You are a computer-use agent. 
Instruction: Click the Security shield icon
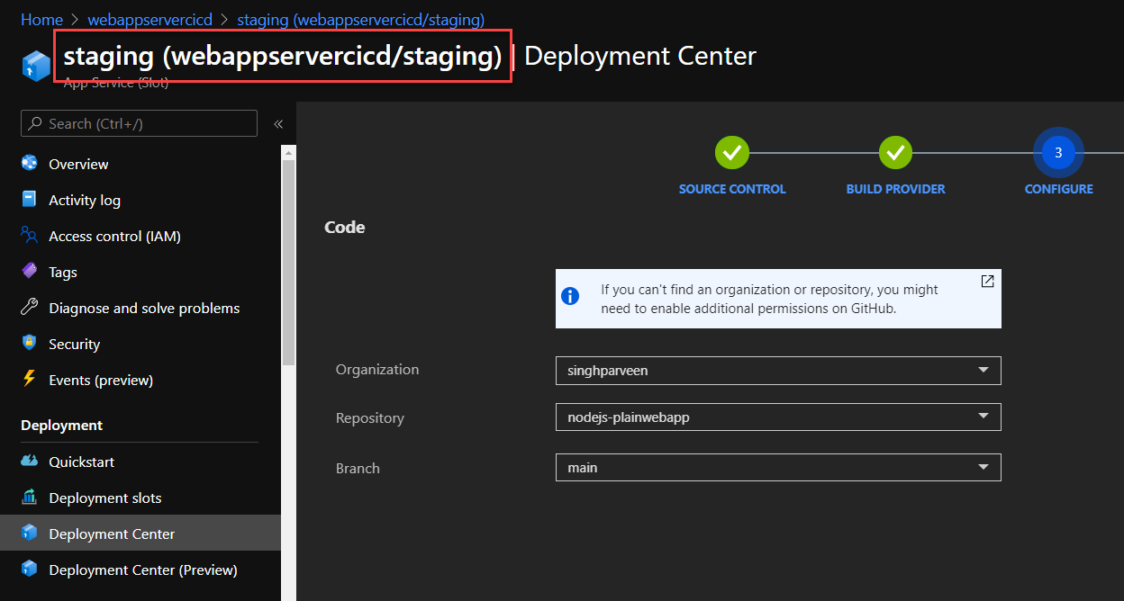[30, 344]
